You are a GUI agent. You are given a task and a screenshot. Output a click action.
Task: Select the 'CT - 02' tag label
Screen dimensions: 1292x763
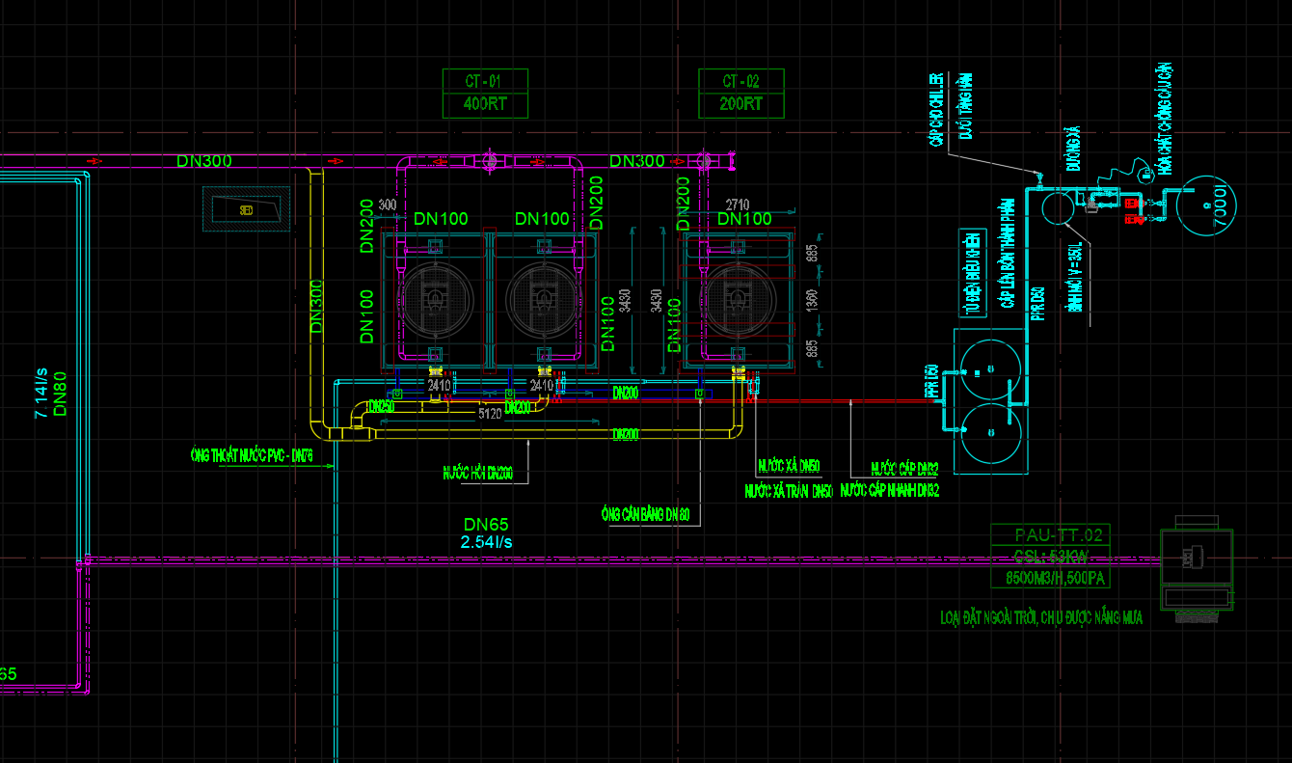click(x=741, y=80)
